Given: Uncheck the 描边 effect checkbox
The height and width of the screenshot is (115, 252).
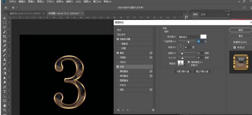Looking at the screenshot, I should (x=118, y=53).
